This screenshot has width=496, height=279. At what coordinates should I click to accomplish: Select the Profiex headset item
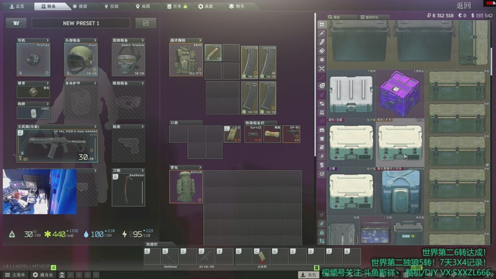click(x=33, y=60)
